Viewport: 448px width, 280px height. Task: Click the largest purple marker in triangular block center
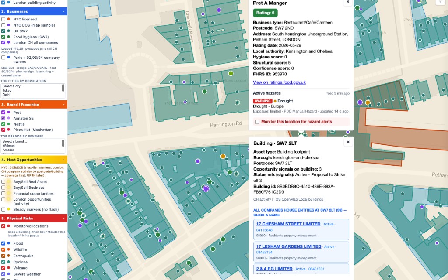[206, 188]
